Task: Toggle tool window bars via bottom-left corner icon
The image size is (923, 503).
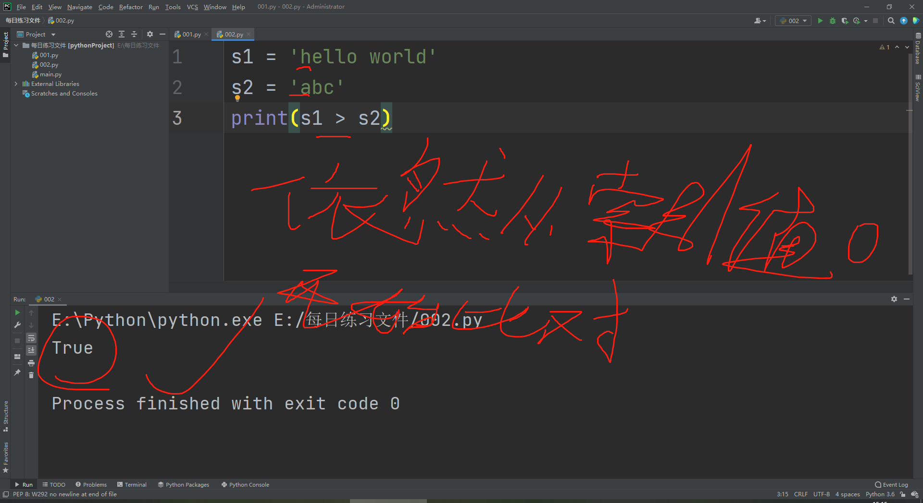Action: 5,494
